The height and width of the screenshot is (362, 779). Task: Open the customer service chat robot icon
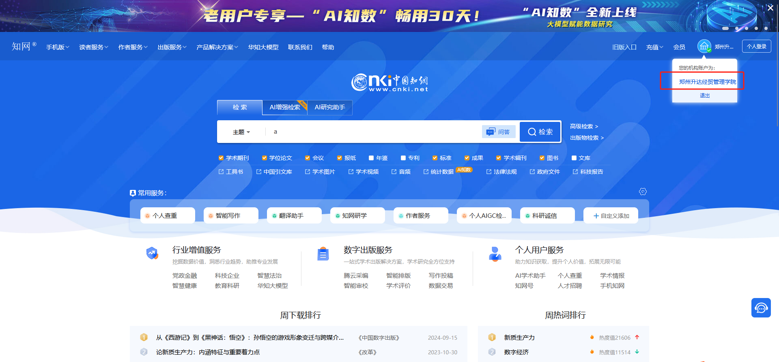pyautogui.click(x=761, y=308)
